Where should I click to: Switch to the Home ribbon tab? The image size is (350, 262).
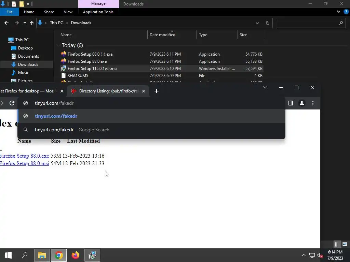(29, 12)
